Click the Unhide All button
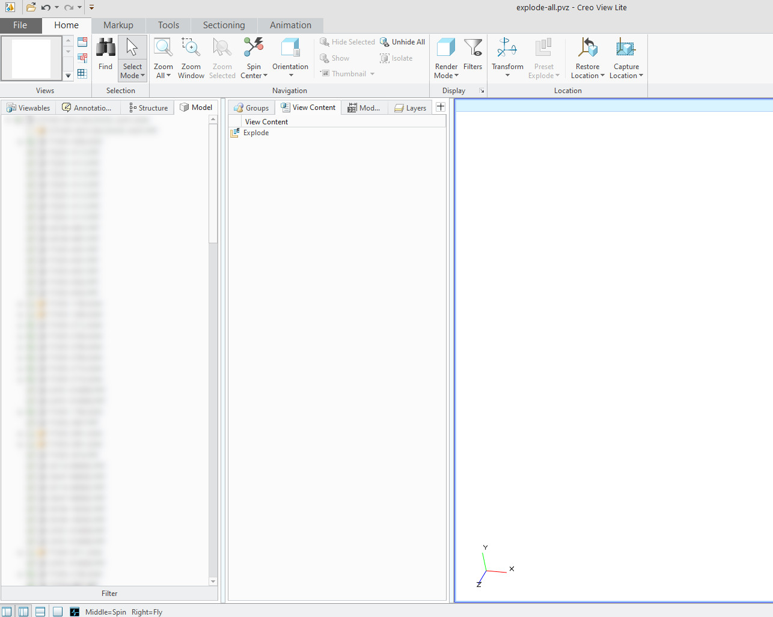The image size is (773, 617). (x=402, y=41)
